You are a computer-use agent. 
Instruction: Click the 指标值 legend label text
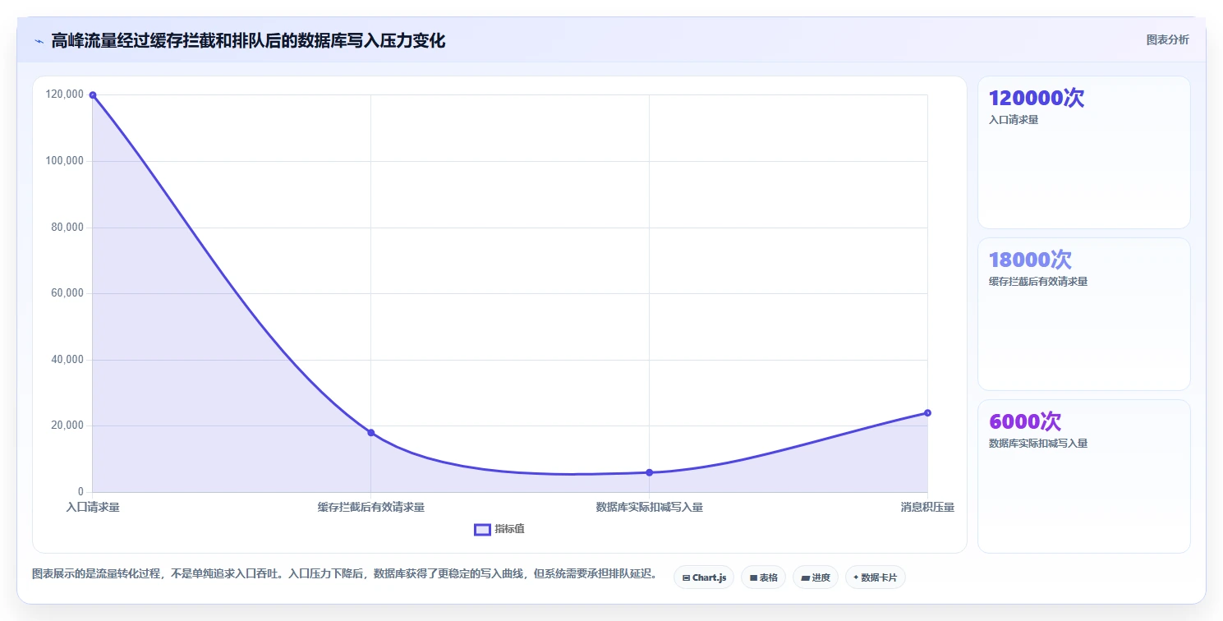coord(509,529)
